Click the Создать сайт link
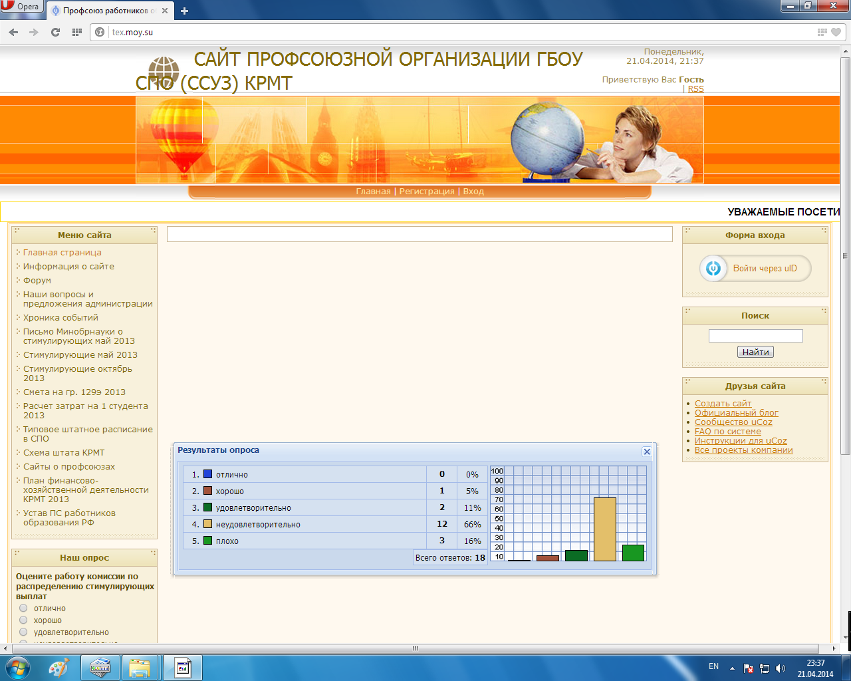This screenshot has height=681, width=851. coord(723,404)
